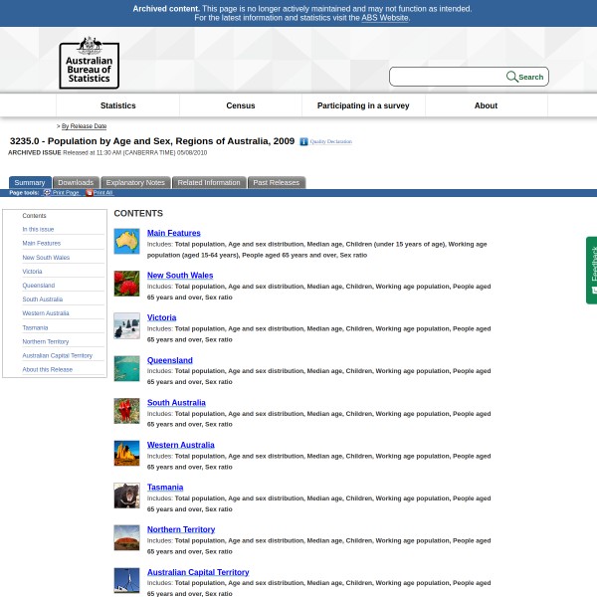Click the Print Page icon

coord(47,192)
